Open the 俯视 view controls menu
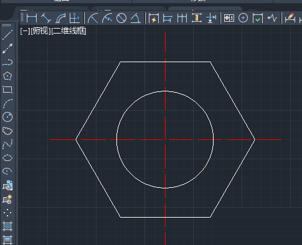 (40, 31)
